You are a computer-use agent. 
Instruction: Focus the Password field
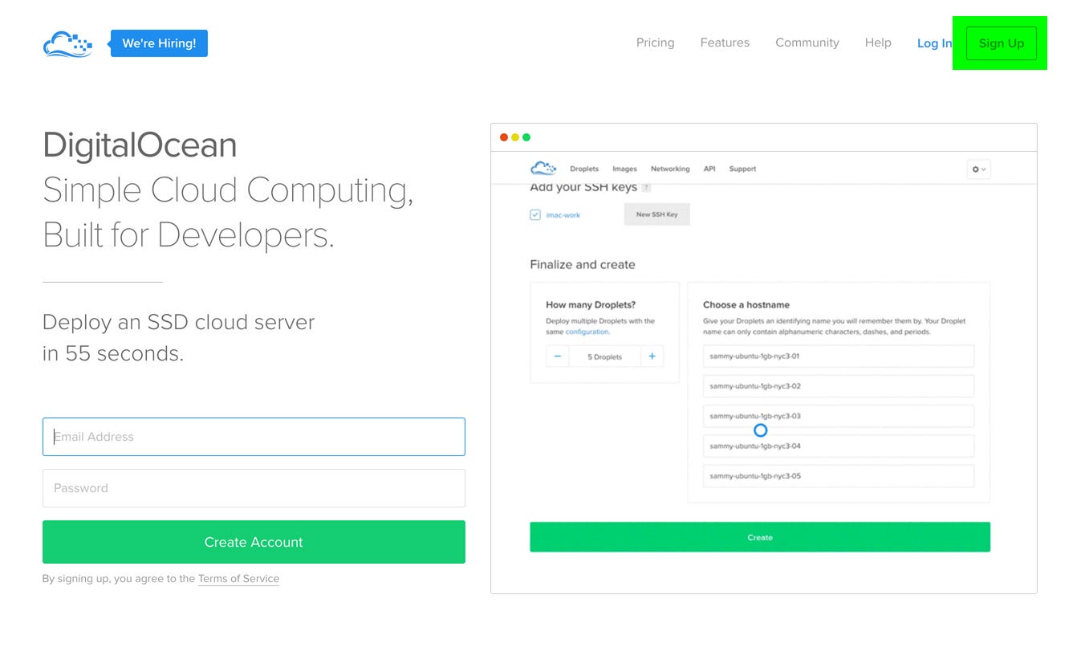click(254, 488)
